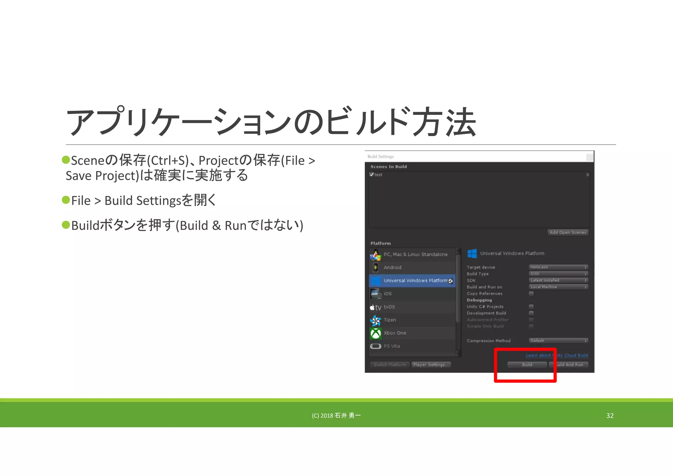This screenshot has width=673, height=476.
Task: Click the Android platform icon
Action: [x=375, y=268]
